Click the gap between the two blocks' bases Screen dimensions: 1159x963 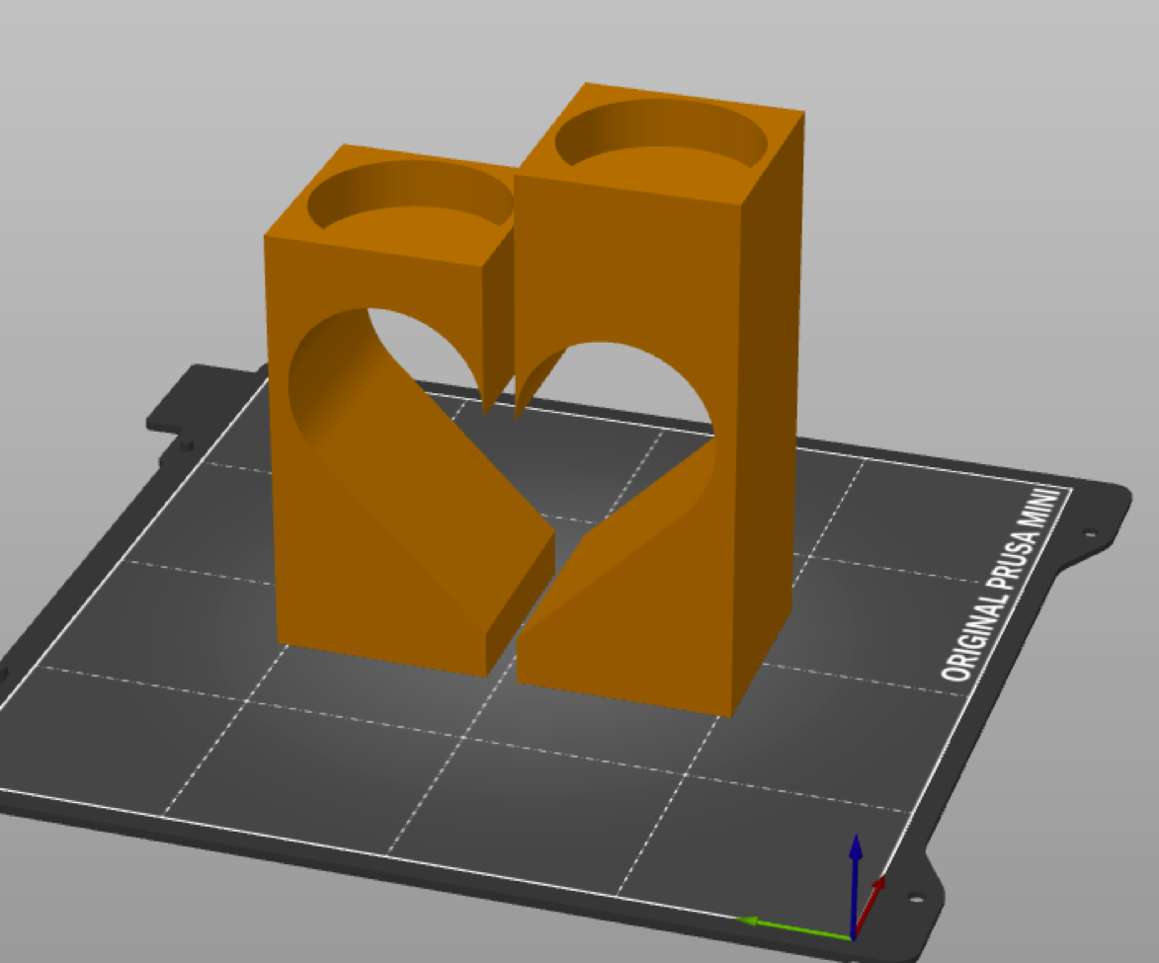click(x=503, y=652)
